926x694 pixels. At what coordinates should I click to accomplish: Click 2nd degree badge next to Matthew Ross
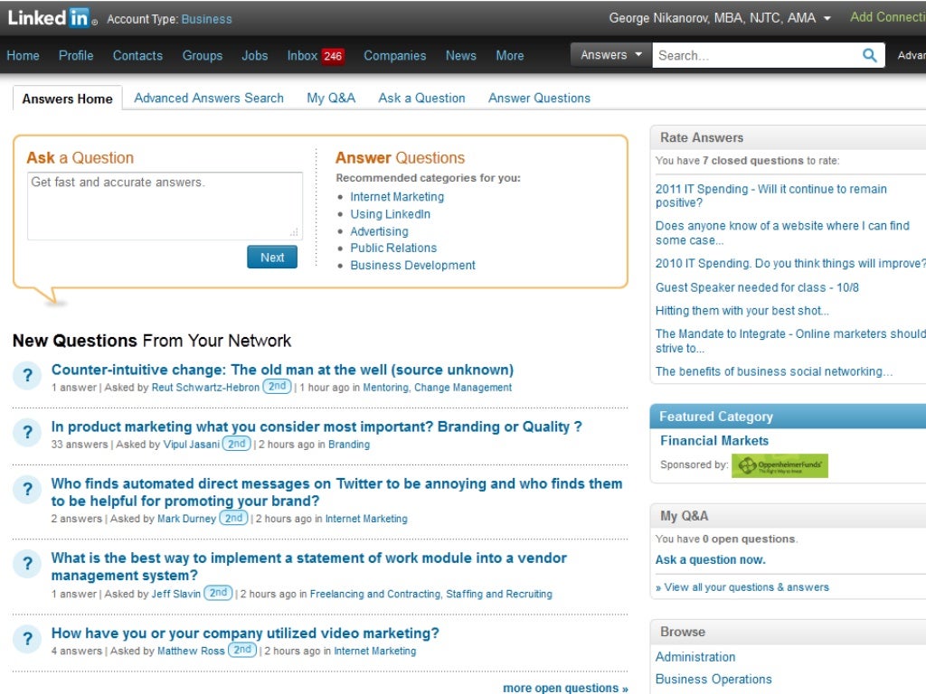pos(242,650)
